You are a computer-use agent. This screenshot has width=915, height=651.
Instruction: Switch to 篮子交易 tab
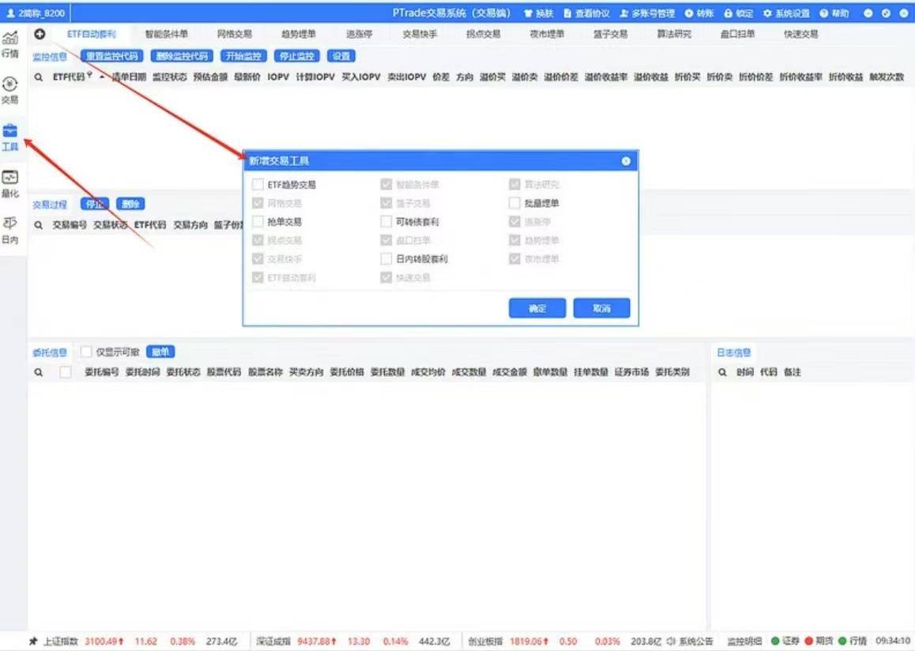point(610,34)
